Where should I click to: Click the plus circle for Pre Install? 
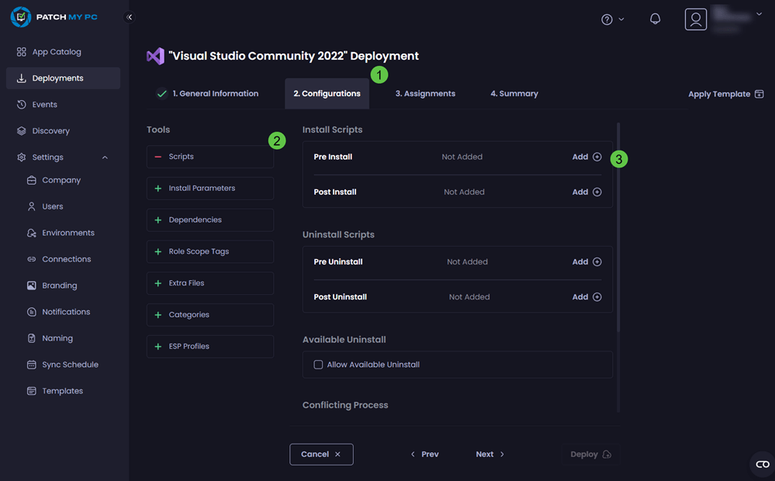tap(597, 157)
